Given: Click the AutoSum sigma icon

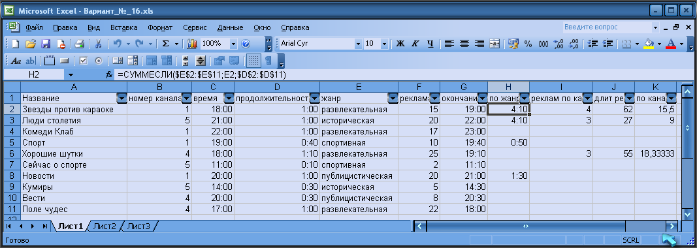Looking at the screenshot, I should click(165, 44).
